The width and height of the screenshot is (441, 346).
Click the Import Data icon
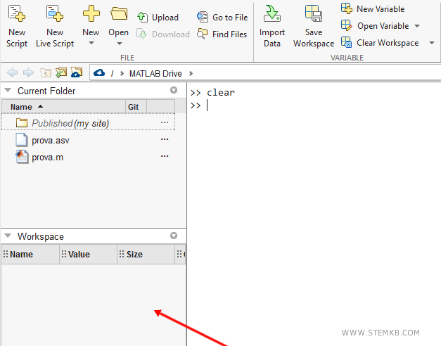pyautogui.click(x=272, y=25)
